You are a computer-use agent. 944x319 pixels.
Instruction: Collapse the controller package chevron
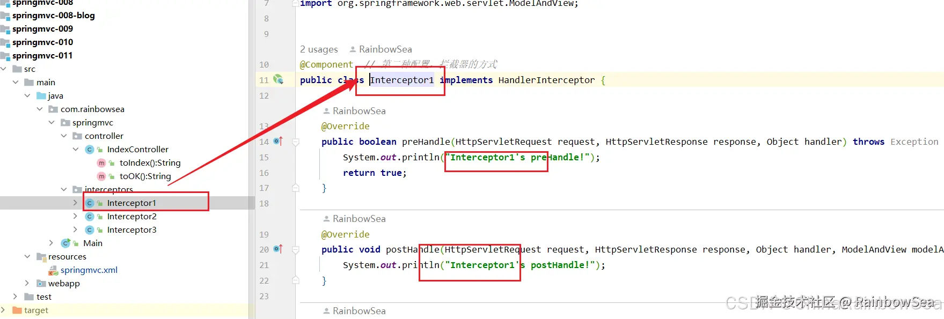(x=64, y=136)
